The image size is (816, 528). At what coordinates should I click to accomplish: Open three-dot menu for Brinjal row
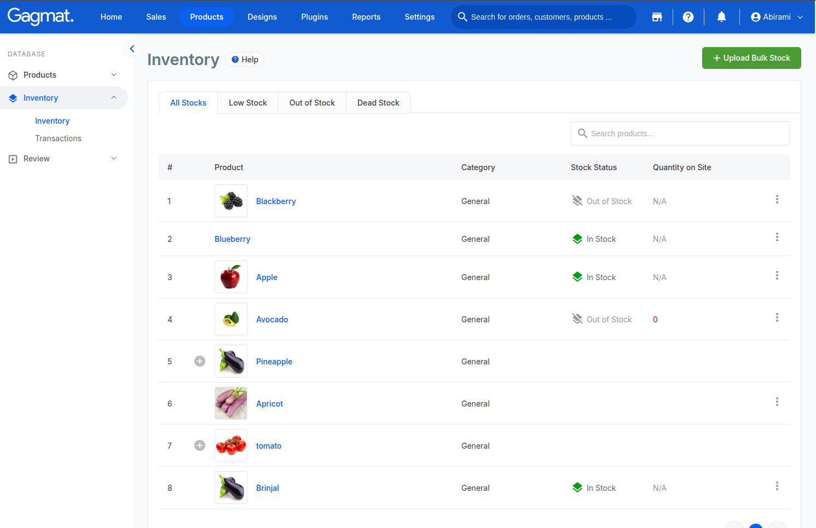click(777, 486)
